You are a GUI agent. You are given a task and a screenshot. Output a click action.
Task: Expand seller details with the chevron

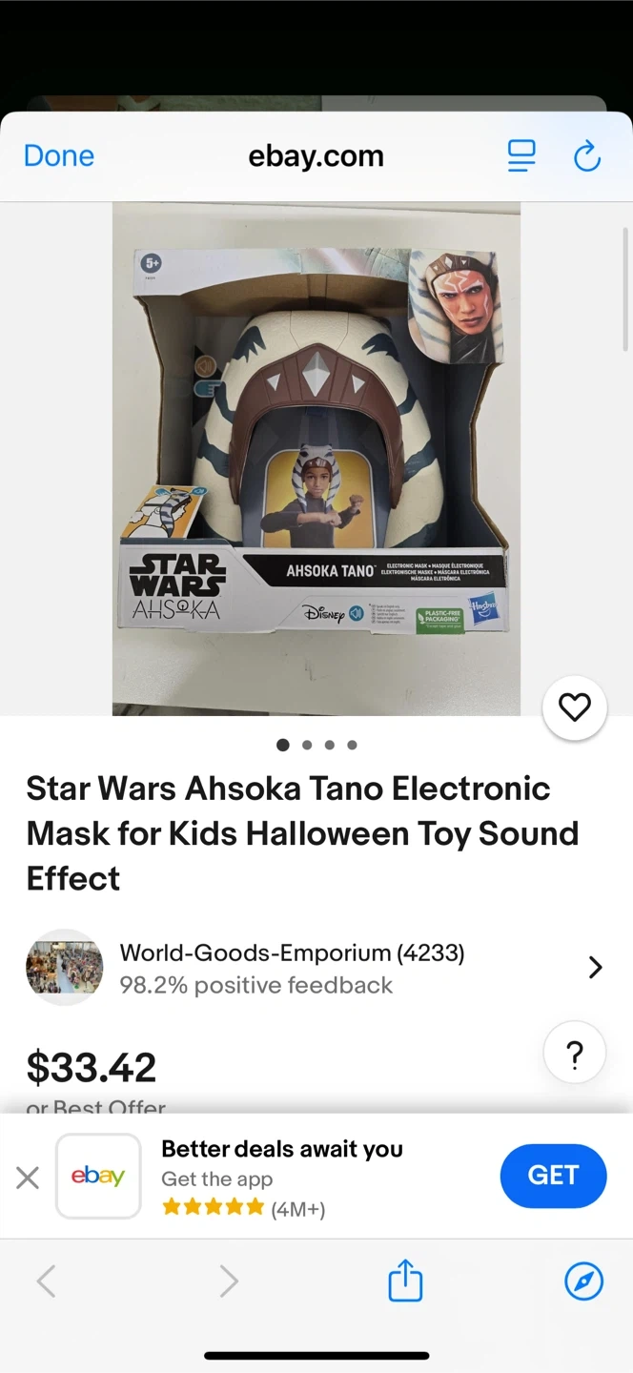pos(596,968)
